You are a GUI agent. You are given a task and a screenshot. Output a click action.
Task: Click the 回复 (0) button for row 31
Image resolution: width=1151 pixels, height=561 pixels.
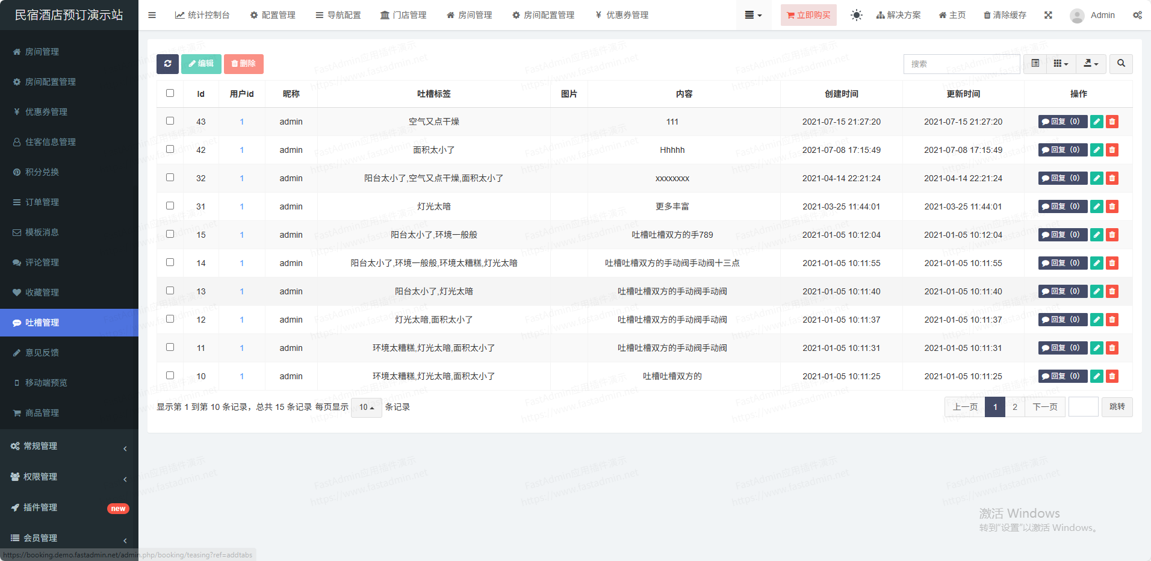tap(1062, 206)
